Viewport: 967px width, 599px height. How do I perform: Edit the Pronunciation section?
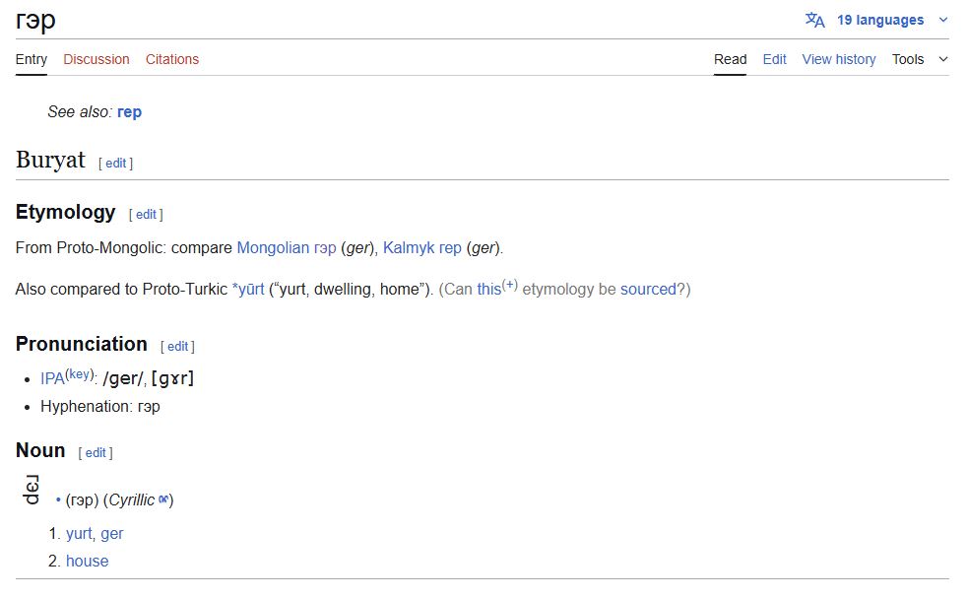(177, 346)
